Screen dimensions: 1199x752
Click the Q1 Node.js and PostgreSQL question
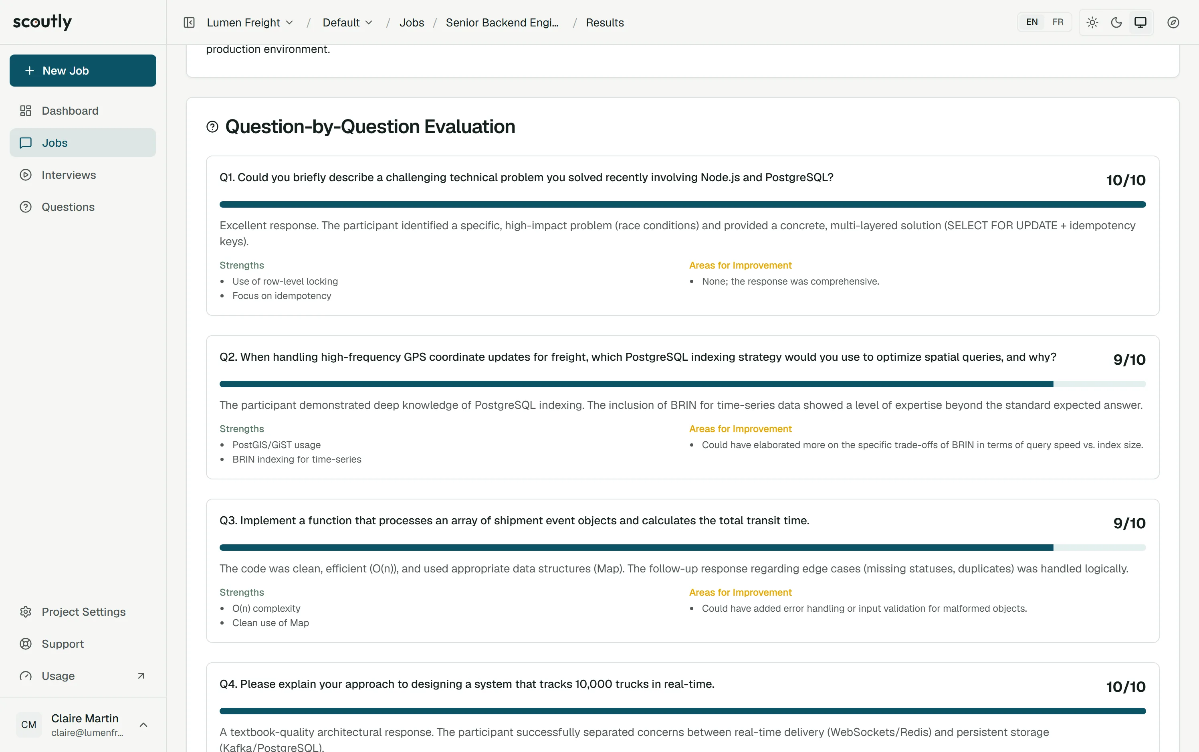[527, 178]
